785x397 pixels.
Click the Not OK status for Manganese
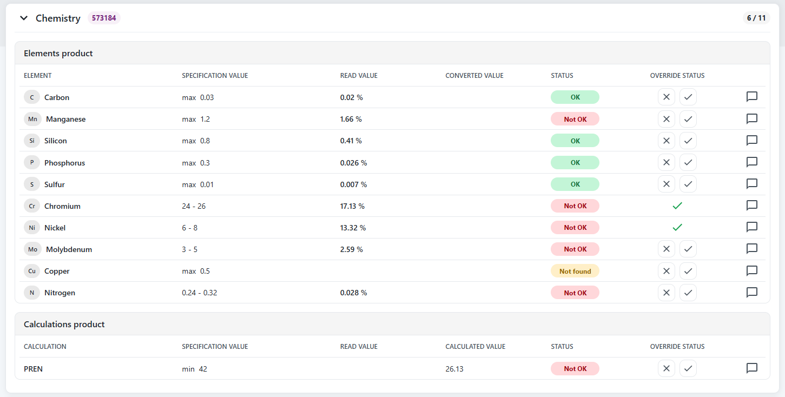[x=575, y=119]
